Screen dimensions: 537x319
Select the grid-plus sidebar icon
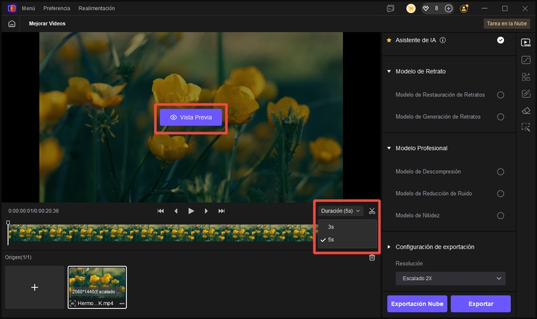click(526, 76)
